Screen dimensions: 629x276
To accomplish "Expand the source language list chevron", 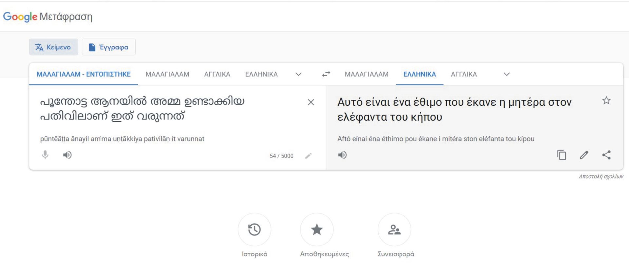I will 298,74.
